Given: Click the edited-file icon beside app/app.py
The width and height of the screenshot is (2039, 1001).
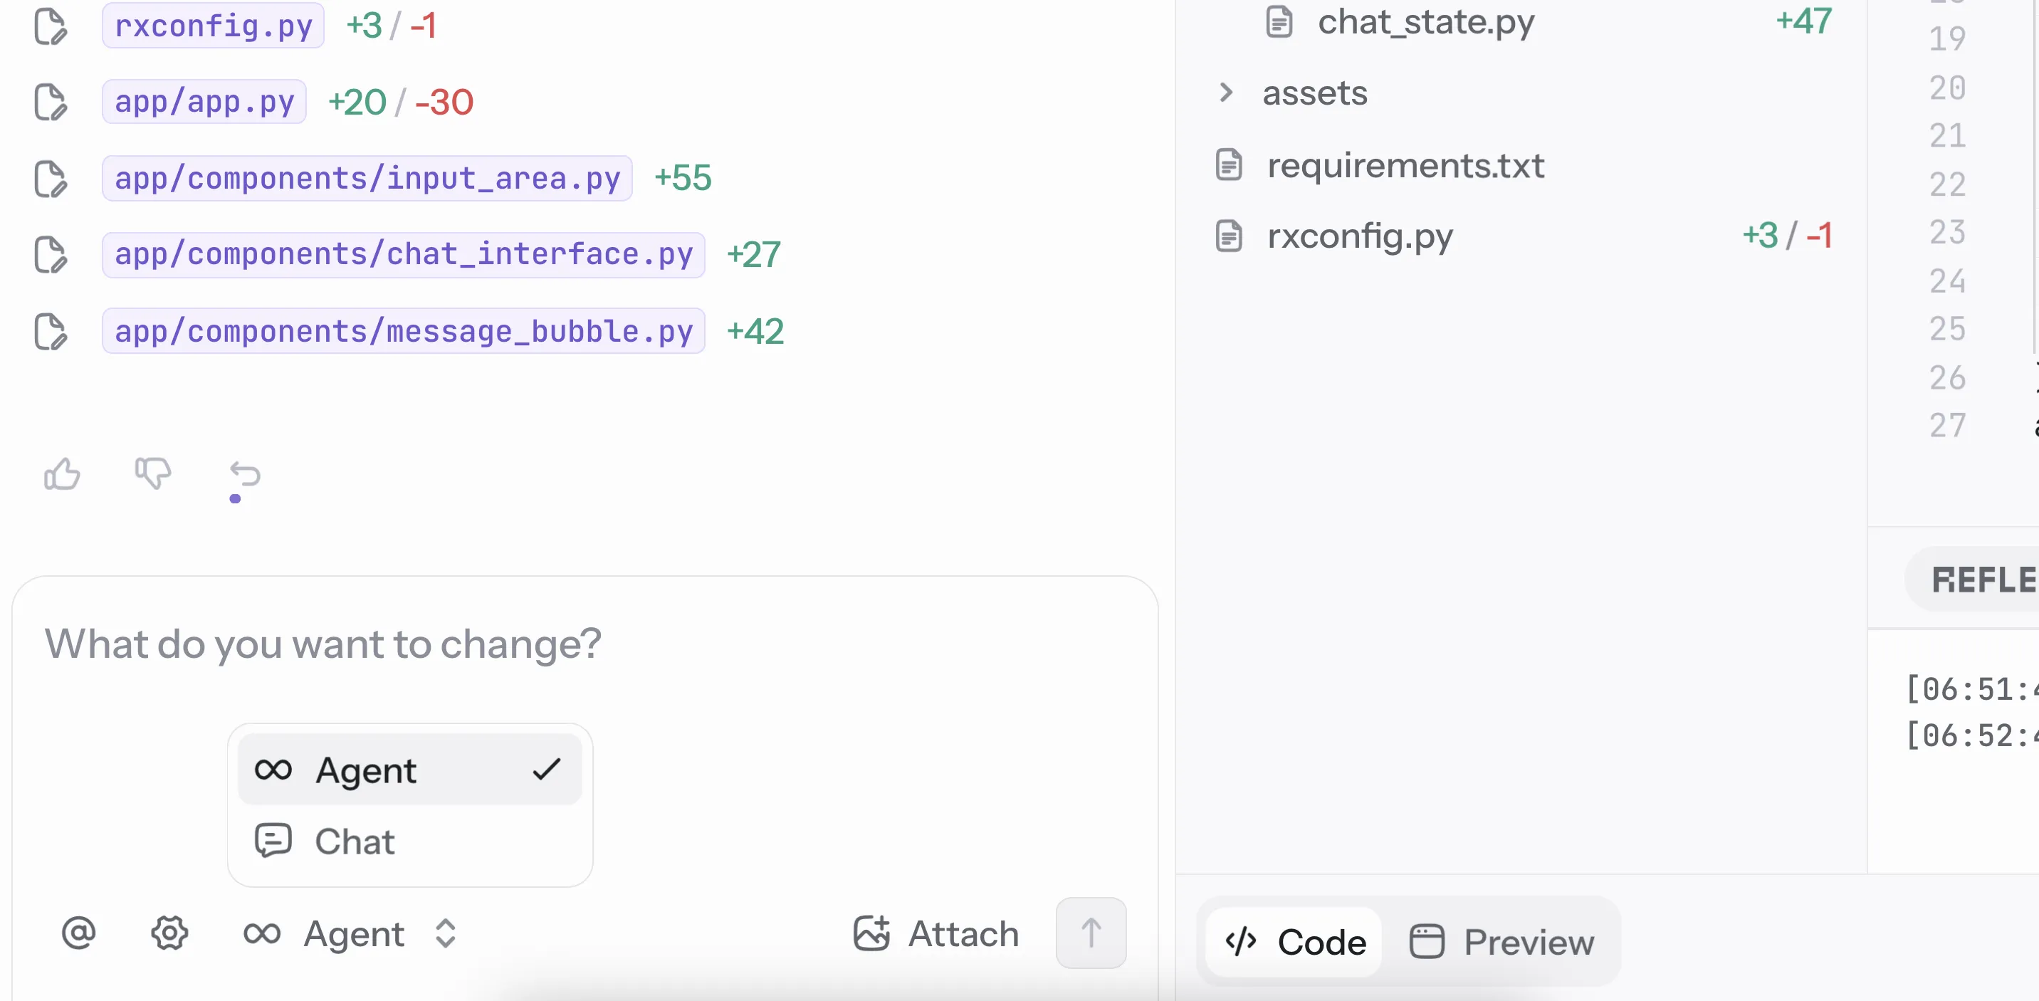Looking at the screenshot, I should pyautogui.click(x=51, y=102).
